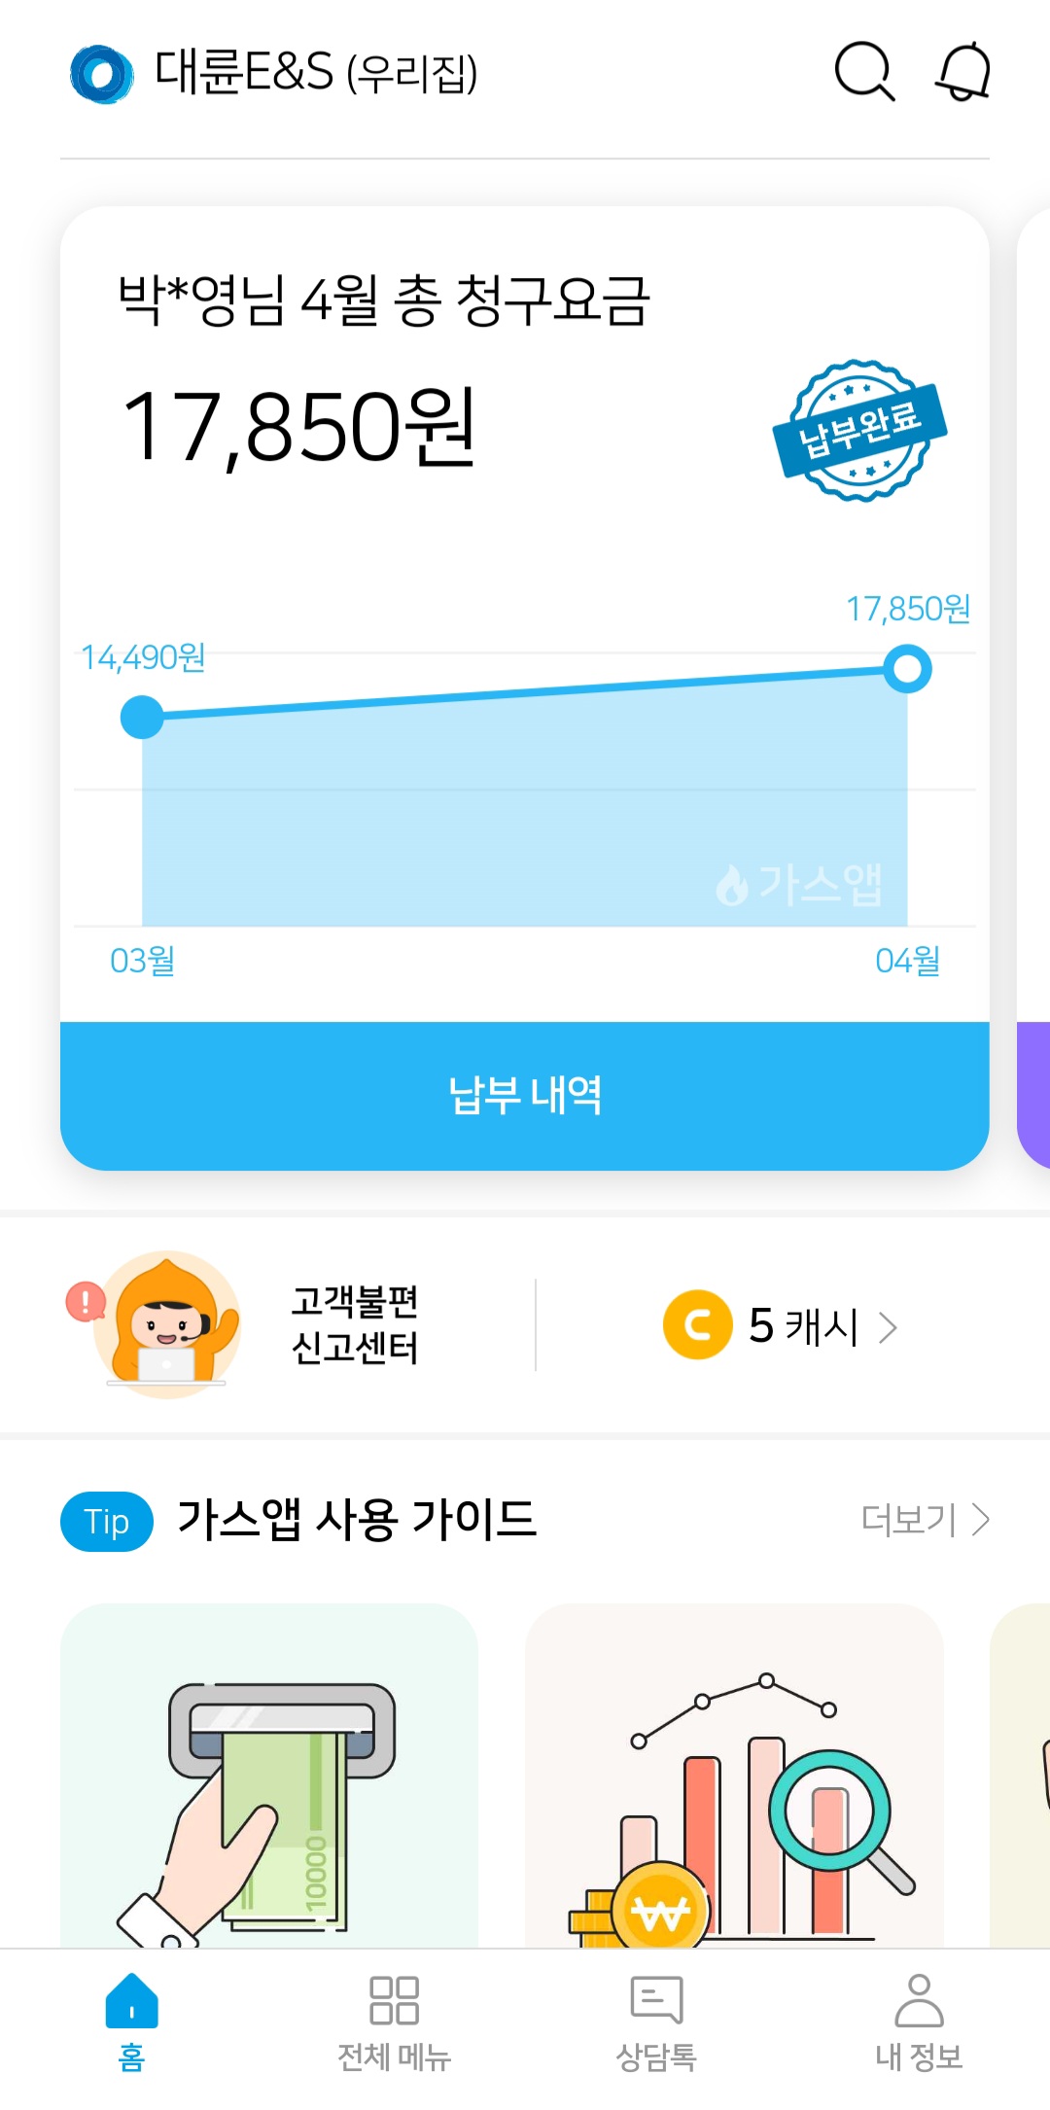Tap the customer service mascot icon

(168, 1324)
